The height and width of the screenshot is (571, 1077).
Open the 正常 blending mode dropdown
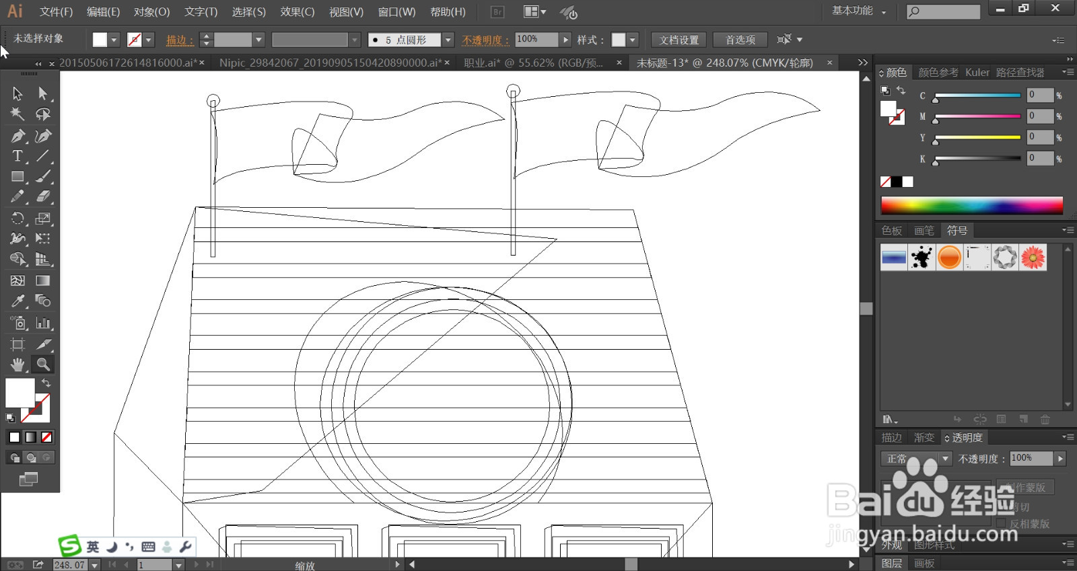(x=915, y=459)
